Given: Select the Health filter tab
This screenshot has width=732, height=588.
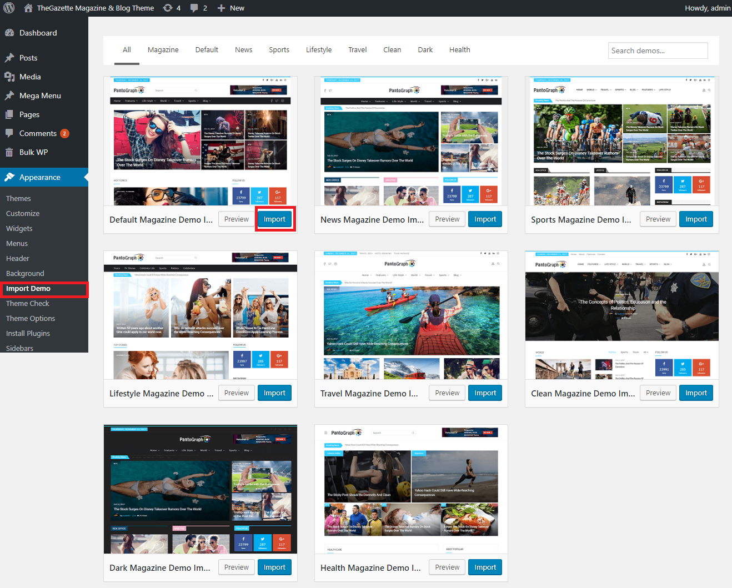Looking at the screenshot, I should [459, 49].
